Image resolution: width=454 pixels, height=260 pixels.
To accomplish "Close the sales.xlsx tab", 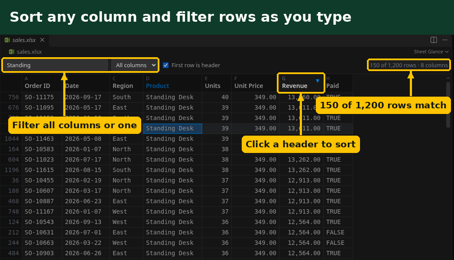I will tap(42, 40).
